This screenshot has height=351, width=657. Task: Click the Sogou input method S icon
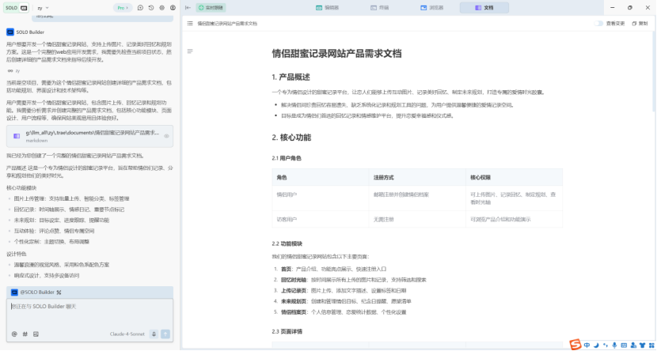tap(576, 345)
